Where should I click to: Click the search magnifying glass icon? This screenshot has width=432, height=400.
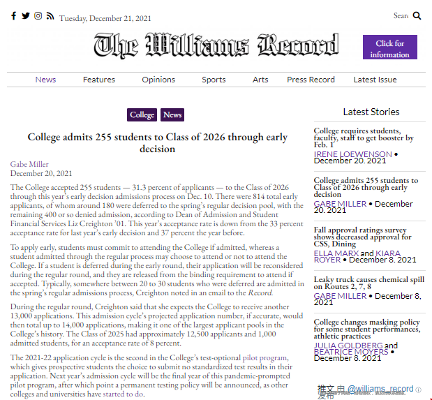click(x=417, y=16)
